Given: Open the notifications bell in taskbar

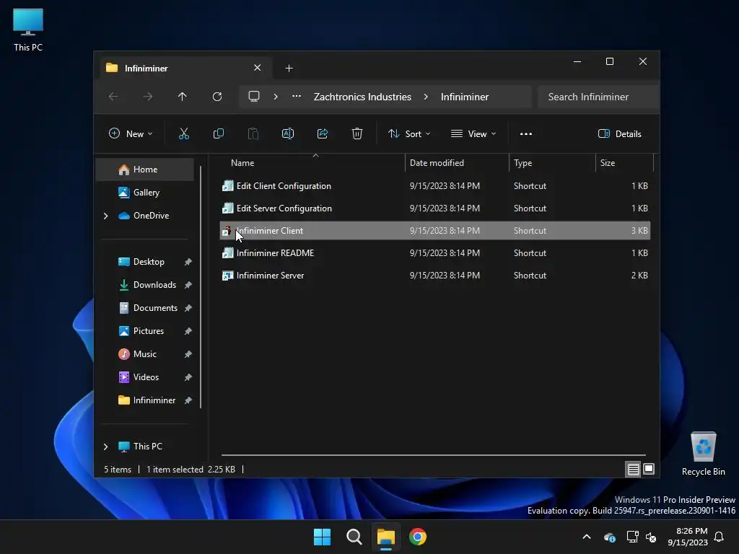Looking at the screenshot, I should coord(720,537).
